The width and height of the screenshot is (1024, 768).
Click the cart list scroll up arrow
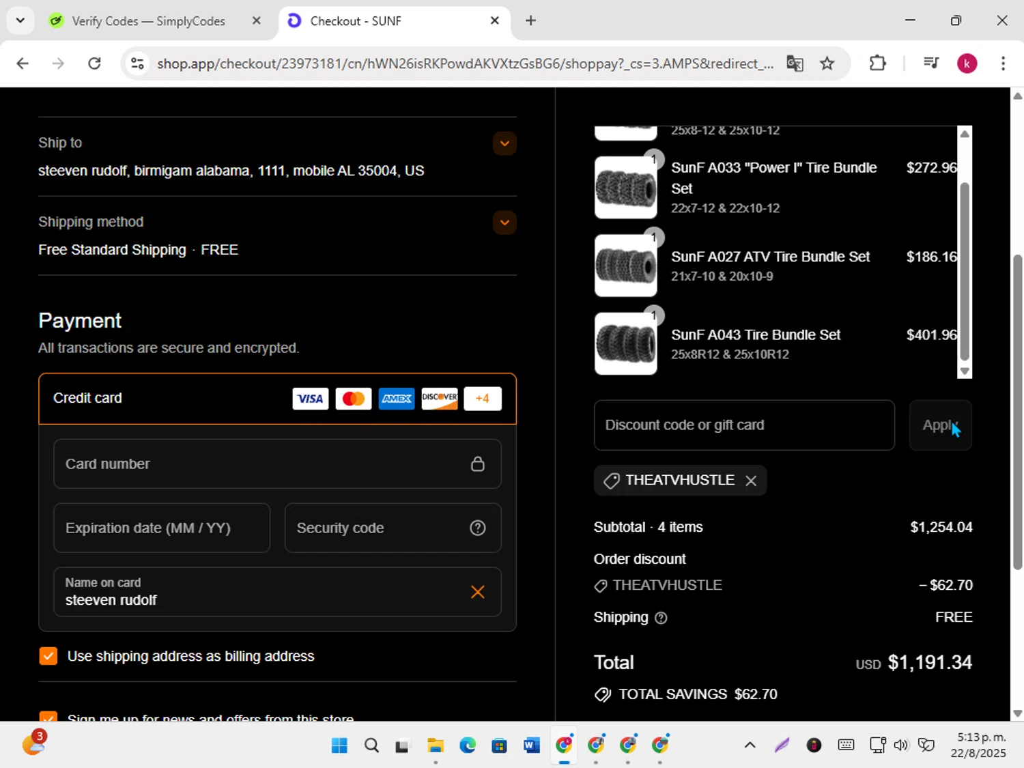coord(965,134)
